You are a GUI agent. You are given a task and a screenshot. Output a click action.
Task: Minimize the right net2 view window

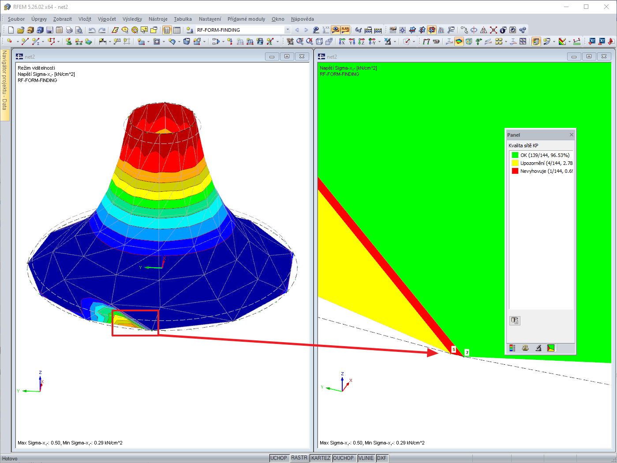click(x=574, y=56)
